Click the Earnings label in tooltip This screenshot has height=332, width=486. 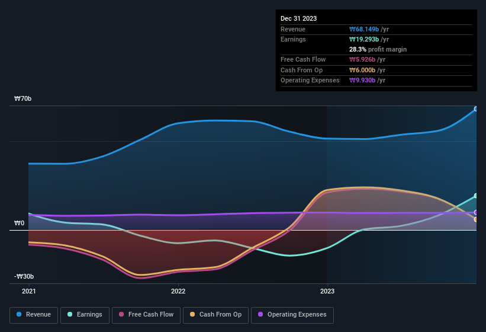293,39
